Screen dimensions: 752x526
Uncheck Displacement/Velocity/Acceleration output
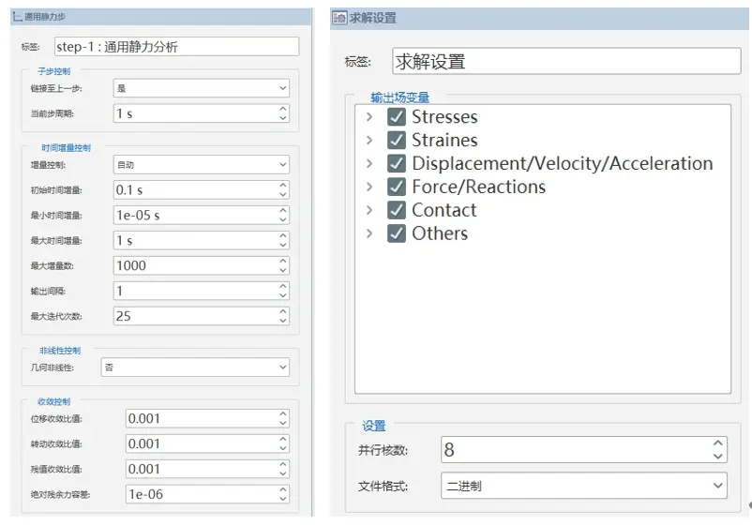click(396, 163)
